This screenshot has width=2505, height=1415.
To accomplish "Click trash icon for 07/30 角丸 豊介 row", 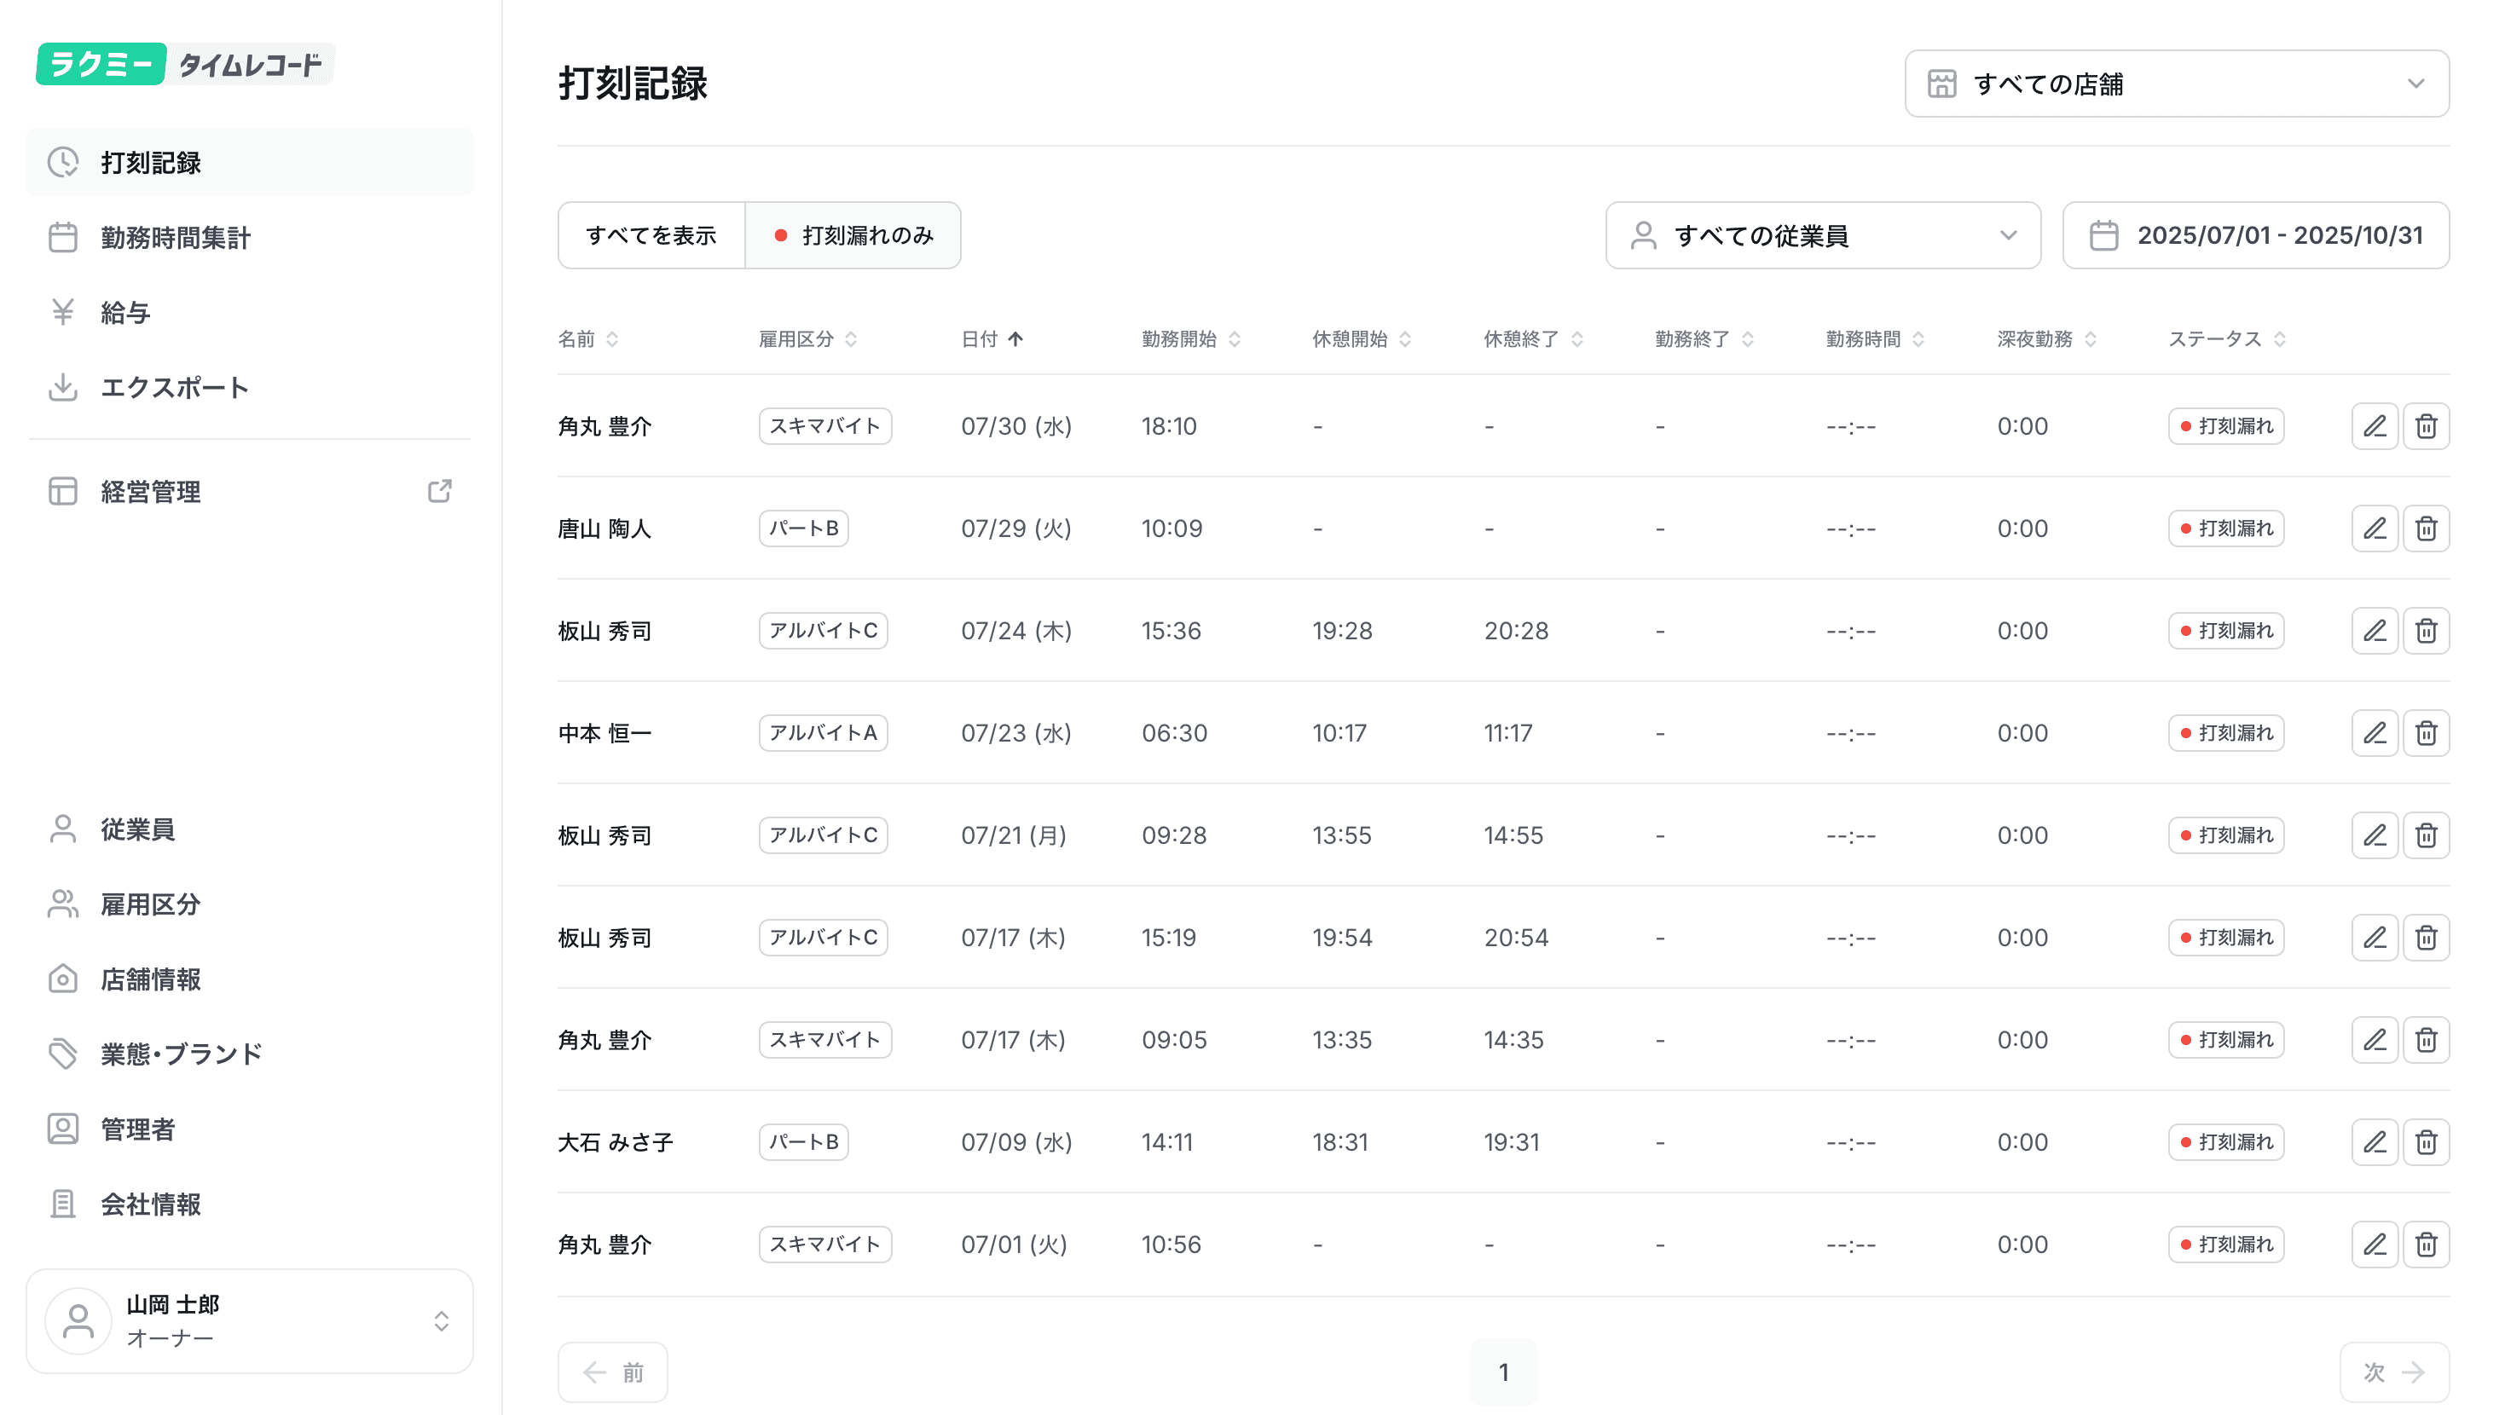I will coord(2425,426).
